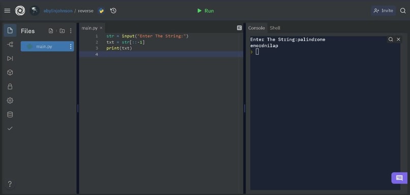Click code line 'print(txt)'

[119, 48]
